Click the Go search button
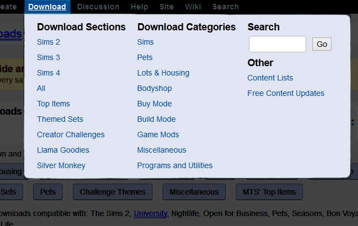Screen dimensions: 358x226 [x=322, y=44]
